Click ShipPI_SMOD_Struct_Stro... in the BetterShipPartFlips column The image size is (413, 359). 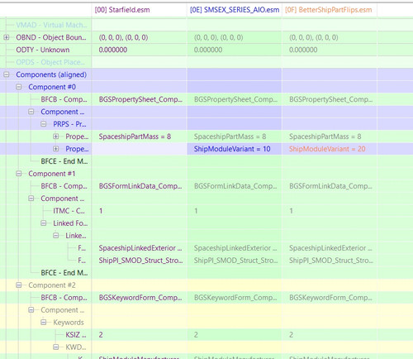pos(331,261)
